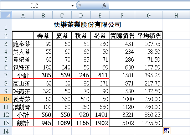Click the Select All corner button

click(6, 15)
